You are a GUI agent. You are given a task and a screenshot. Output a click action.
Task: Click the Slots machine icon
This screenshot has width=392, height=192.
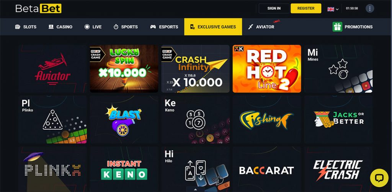click(x=18, y=27)
